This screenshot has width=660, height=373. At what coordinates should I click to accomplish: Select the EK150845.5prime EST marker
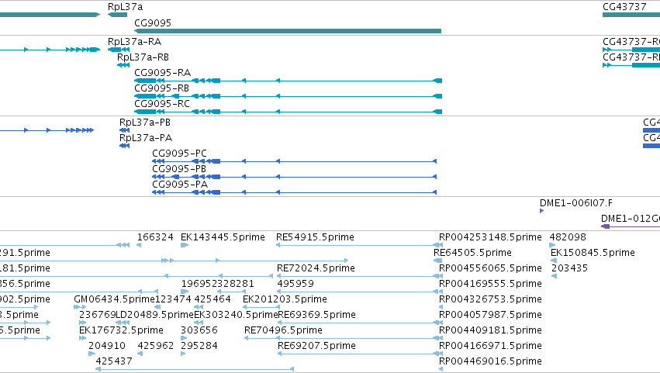(x=554, y=261)
